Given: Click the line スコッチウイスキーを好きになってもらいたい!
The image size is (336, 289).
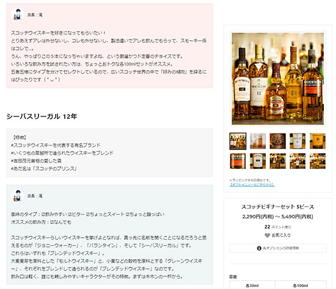Looking at the screenshot, I should [x=58, y=33].
